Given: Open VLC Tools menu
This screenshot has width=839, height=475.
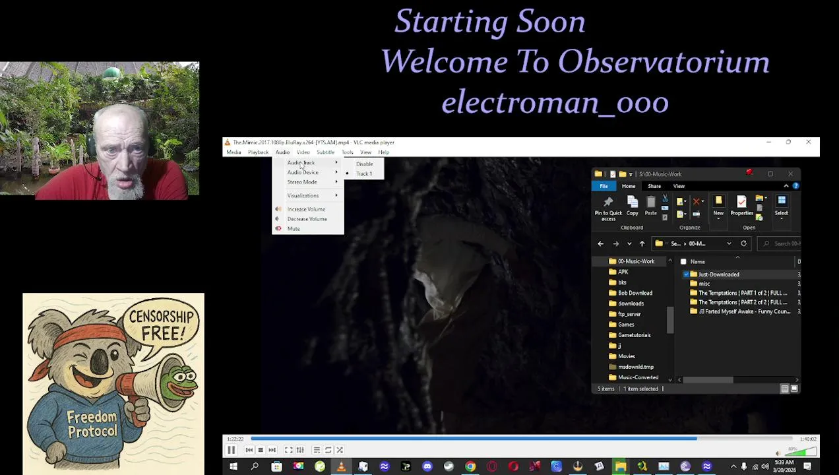Looking at the screenshot, I should (347, 152).
